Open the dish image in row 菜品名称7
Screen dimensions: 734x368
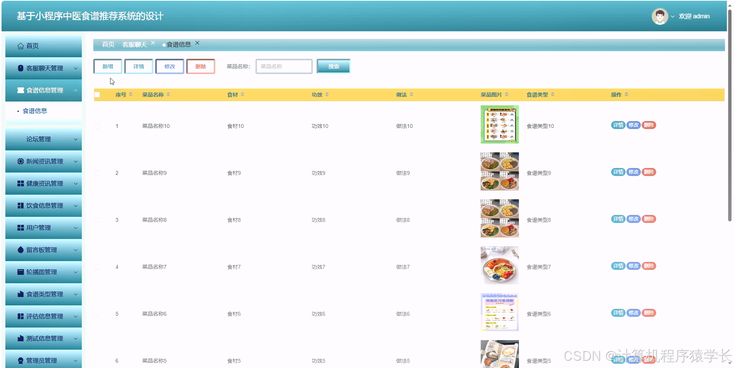click(500, 265)
